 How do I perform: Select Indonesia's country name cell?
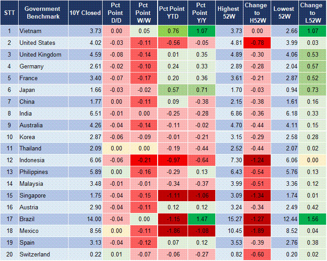coord(32,160)
